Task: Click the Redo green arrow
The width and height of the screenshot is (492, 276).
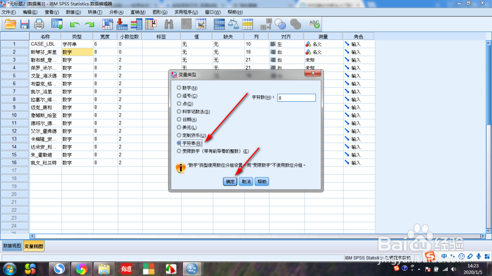Action: tap(90, 25)
